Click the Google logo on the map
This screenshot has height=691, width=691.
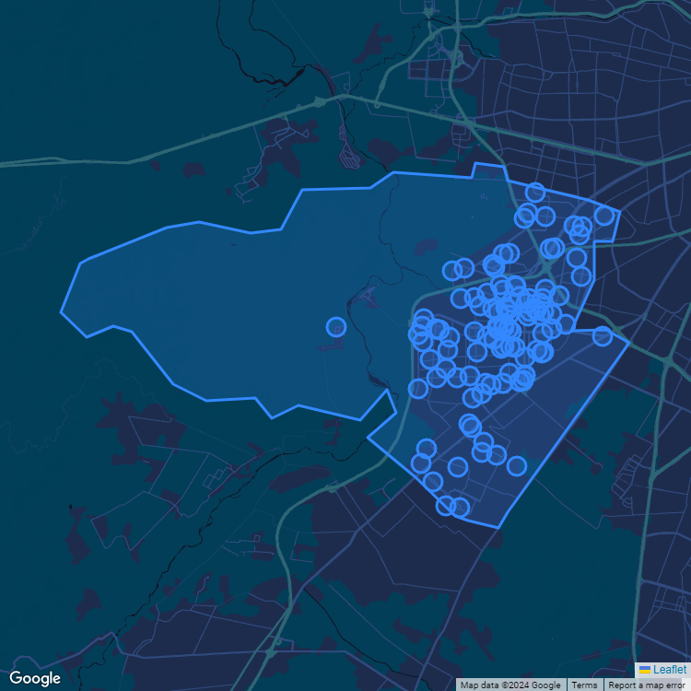tap(35, 679)
